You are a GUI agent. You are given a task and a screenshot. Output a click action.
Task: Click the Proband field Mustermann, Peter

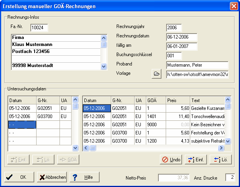[x=197, y=65]
